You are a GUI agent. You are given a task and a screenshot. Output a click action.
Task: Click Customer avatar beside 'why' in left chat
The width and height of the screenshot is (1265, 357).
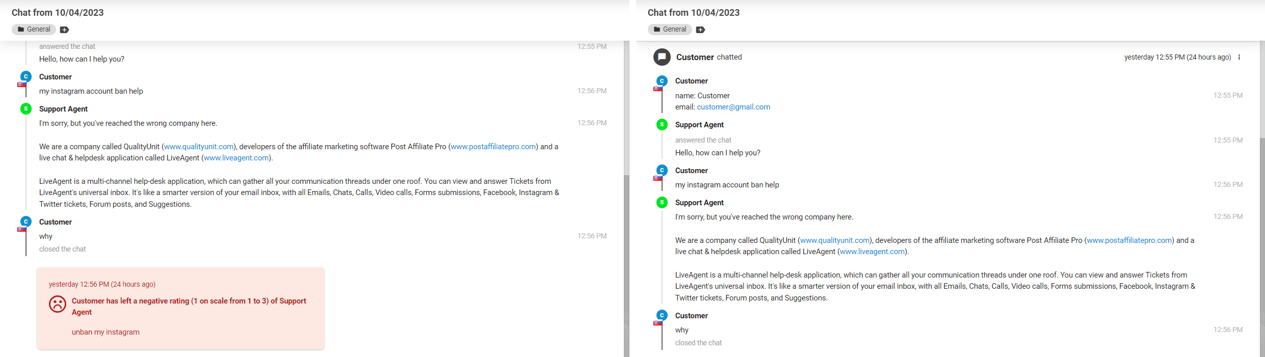(x=25, y=222)
